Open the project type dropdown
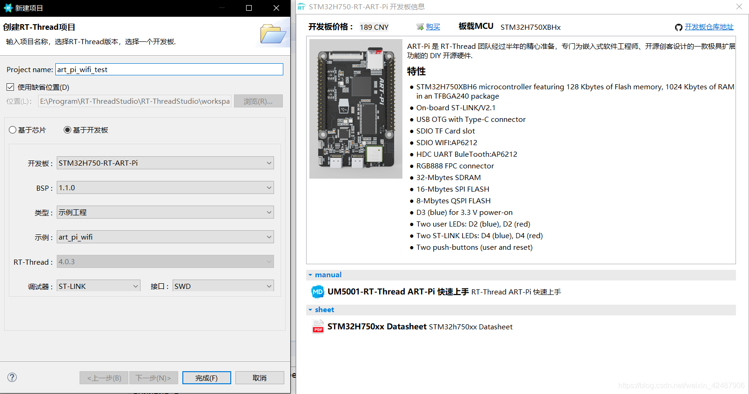 coord(165,212)
